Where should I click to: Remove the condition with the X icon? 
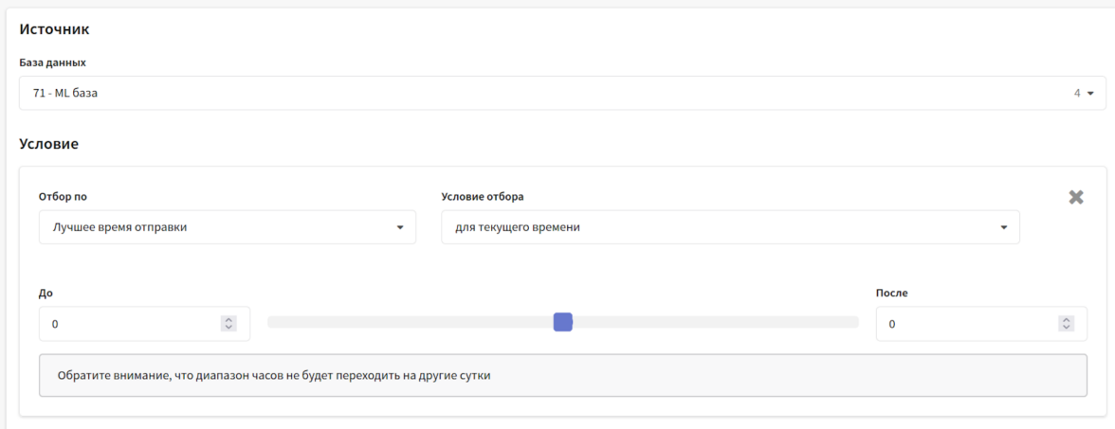(1076, 197)
